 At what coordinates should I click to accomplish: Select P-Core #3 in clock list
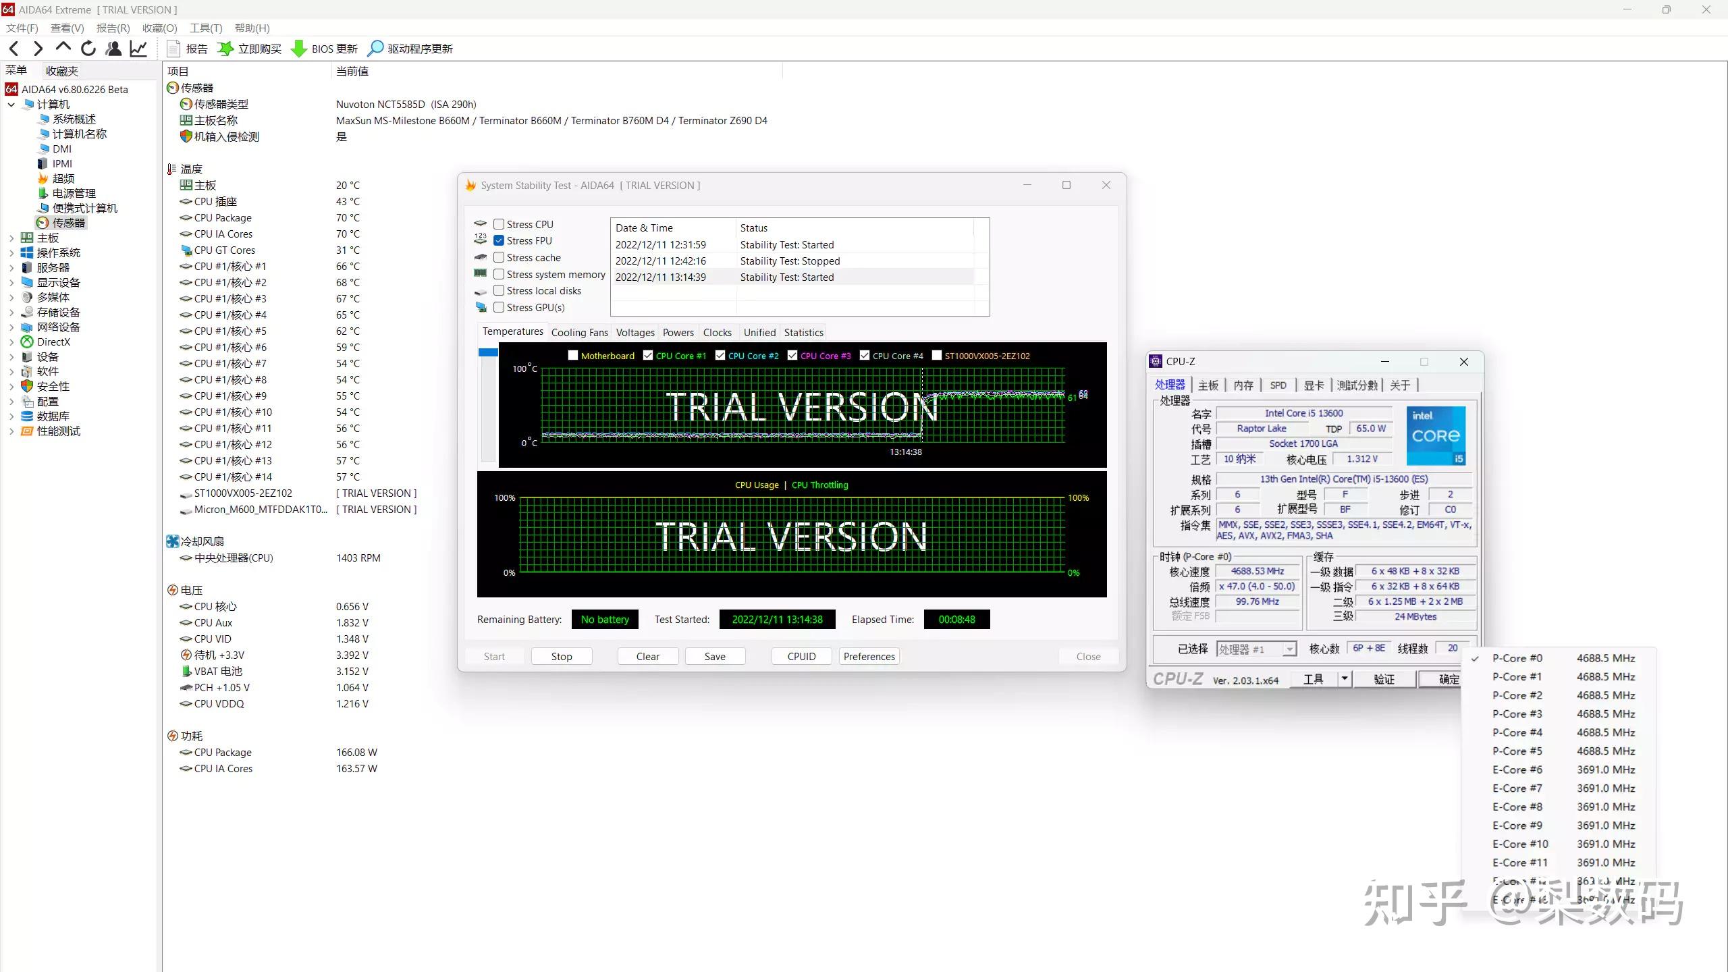1517,713
